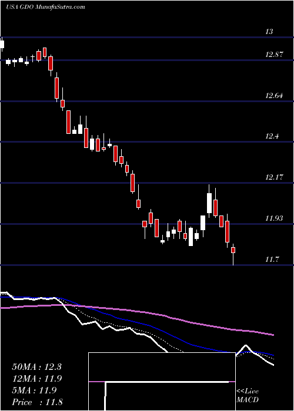
Task: Click the 12.64 price axis label
Action: (274, 96)
